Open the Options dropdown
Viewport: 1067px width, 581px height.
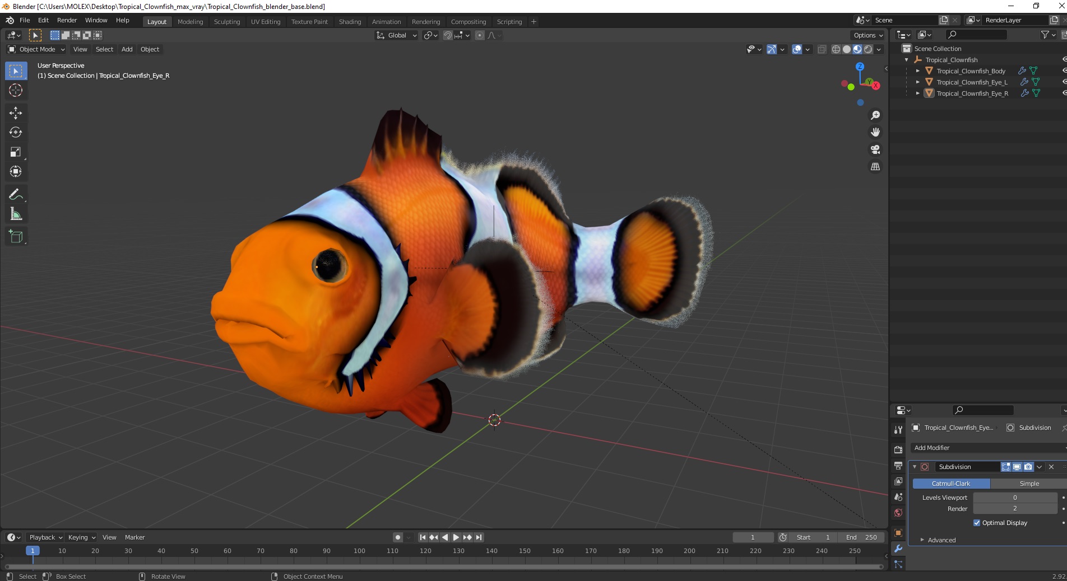pos(868,35)
